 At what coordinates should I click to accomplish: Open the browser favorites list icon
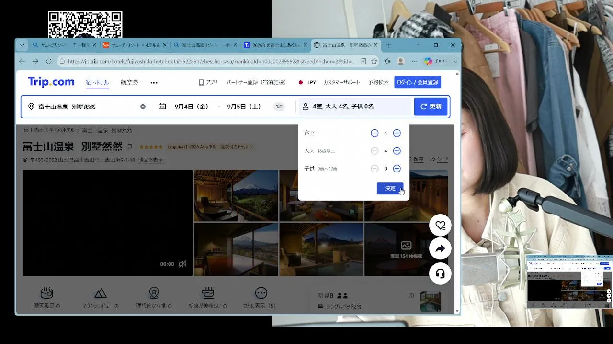coord(387,61)
